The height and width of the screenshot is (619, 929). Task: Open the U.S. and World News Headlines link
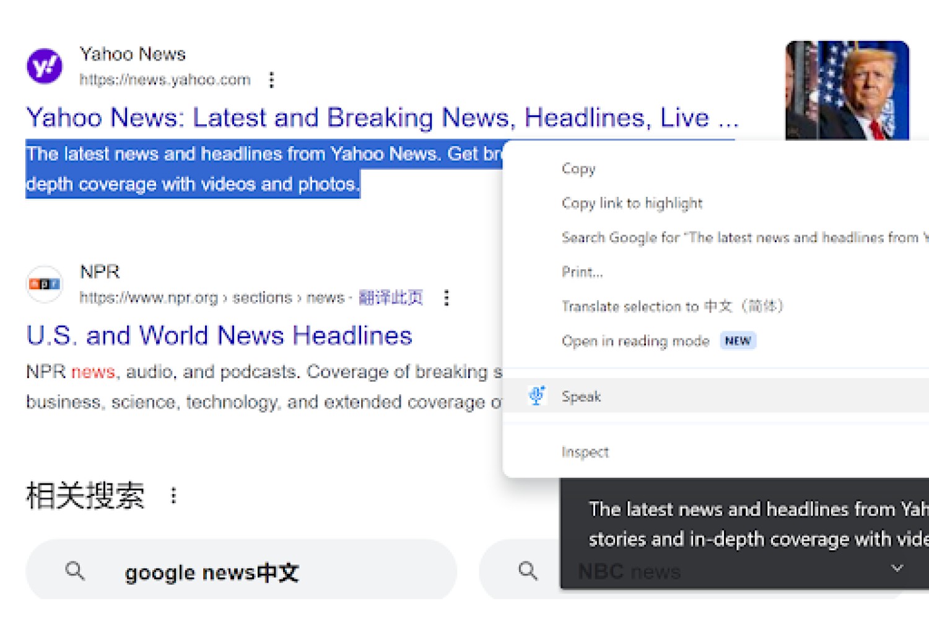click(x=219, y=335)
